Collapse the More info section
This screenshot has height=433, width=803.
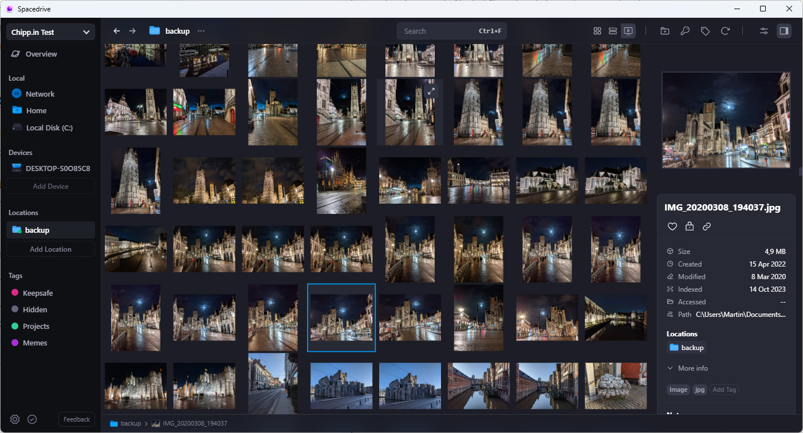pos(687,368)
